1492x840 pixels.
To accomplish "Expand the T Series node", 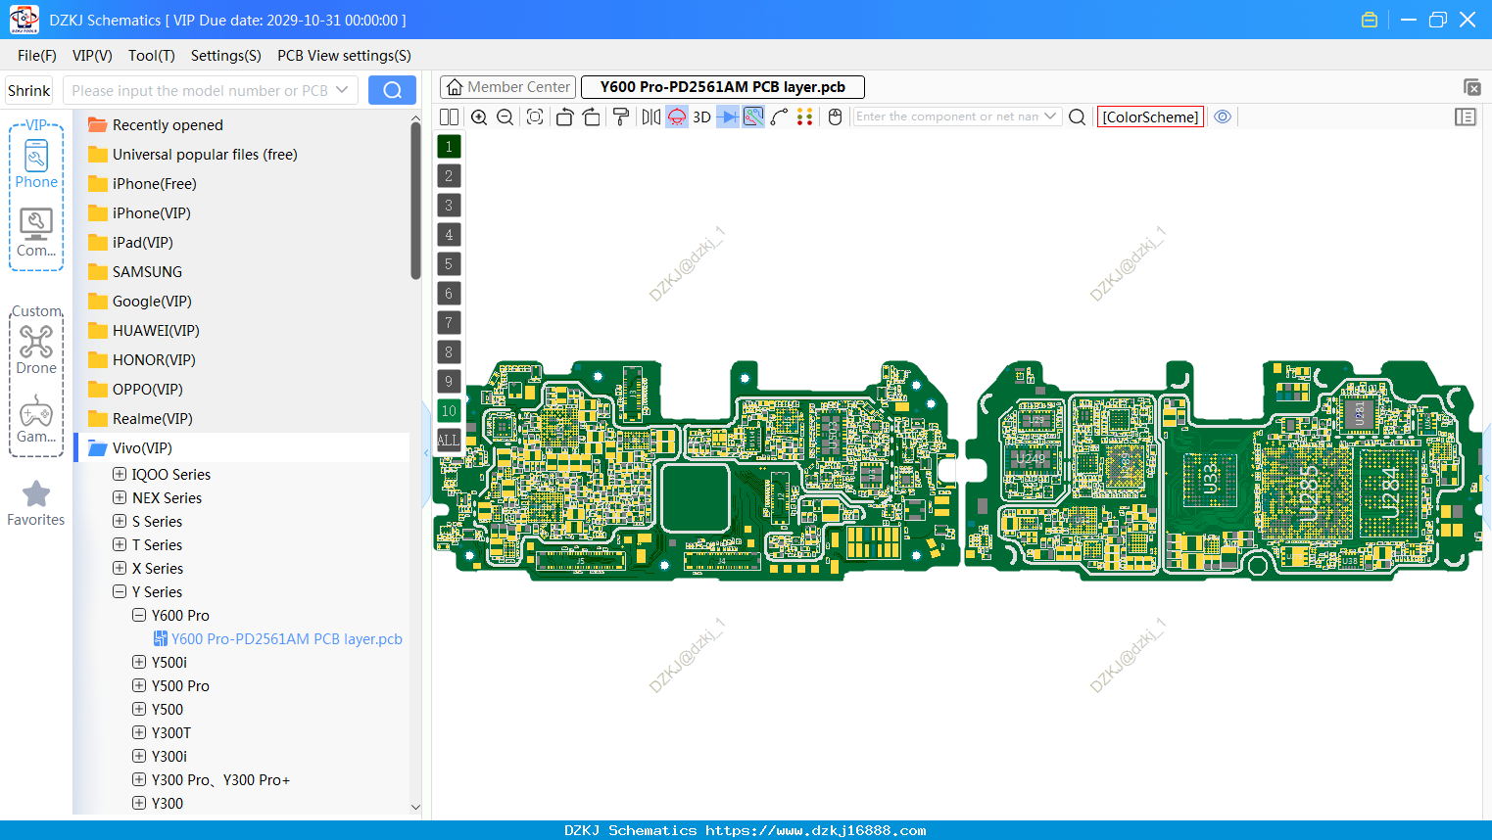I will 120,544.
